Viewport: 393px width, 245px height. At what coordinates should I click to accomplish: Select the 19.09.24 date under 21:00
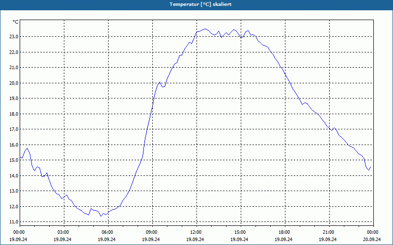coord(328,239)
